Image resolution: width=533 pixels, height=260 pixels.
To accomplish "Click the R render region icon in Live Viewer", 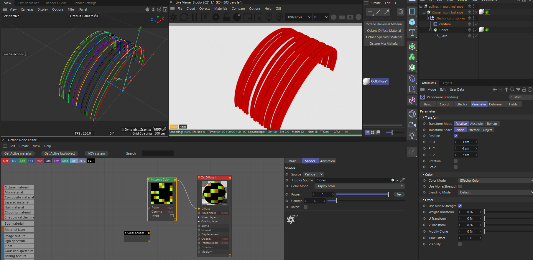I will tap(205, 17).
